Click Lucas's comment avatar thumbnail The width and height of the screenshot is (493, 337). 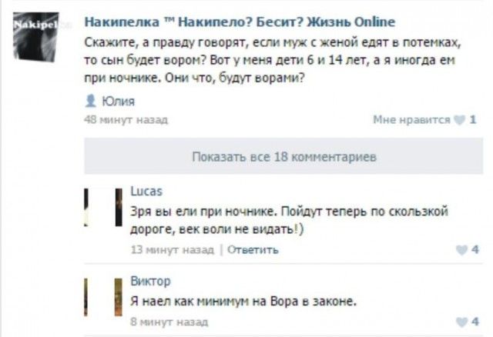pyautogui.click(x=103, y=207)
